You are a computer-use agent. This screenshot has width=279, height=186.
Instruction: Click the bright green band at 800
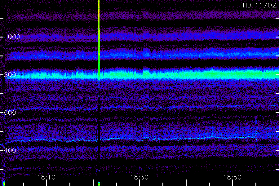tap(142, 74)
